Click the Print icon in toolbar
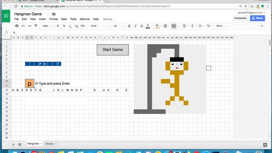 [x=17, y=26]
